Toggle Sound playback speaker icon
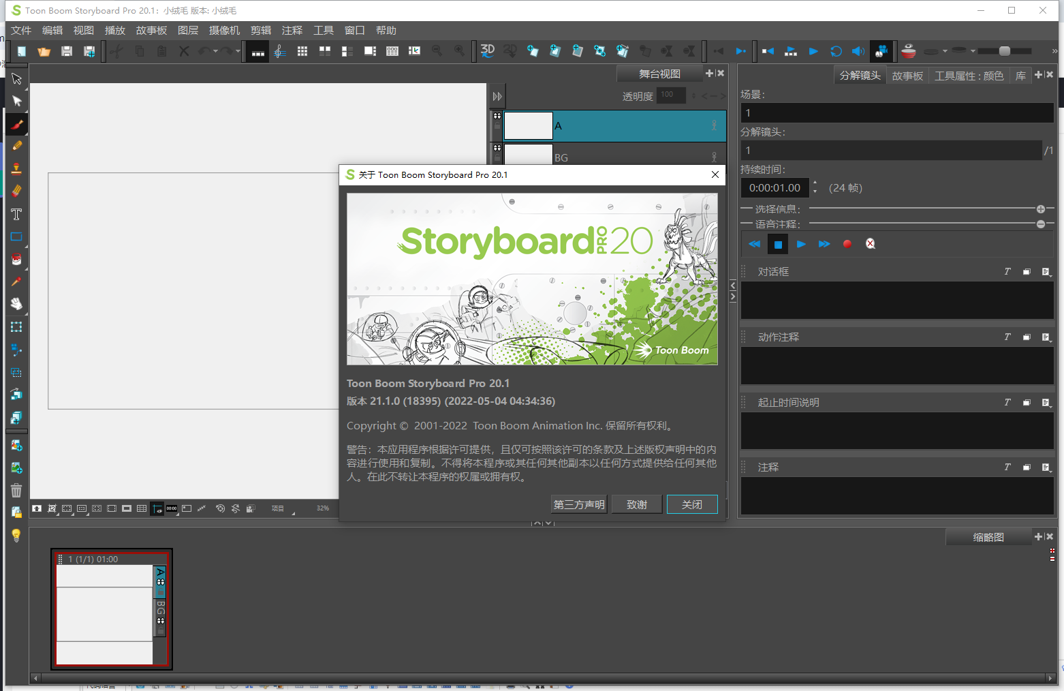Viewport: 1064px width, 691px height. 858,51
